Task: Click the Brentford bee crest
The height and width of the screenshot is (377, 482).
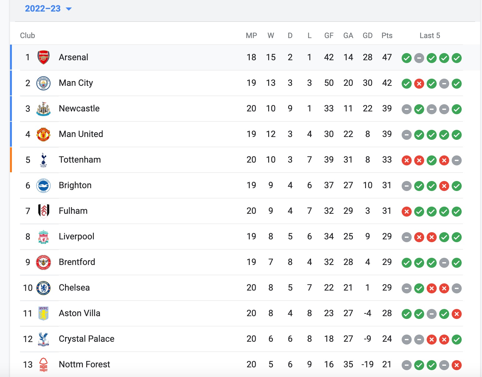Action: (x=43, y=262)
